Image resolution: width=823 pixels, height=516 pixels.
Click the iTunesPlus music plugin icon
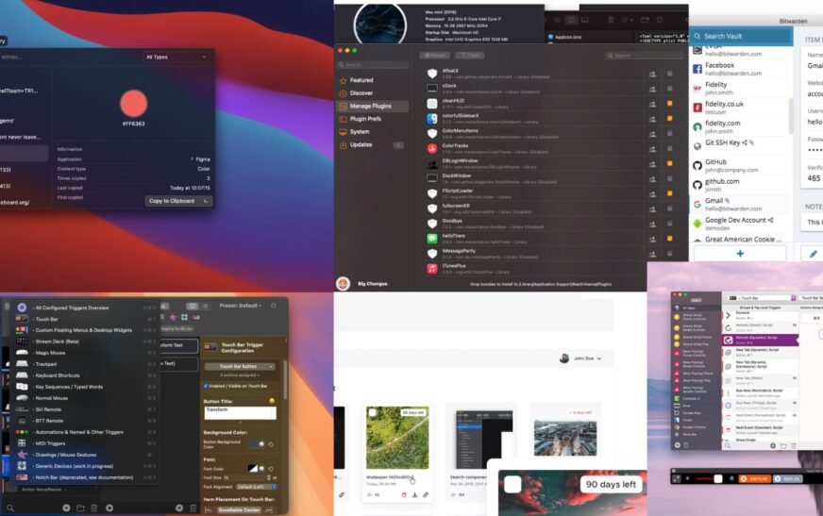[432, 269]
